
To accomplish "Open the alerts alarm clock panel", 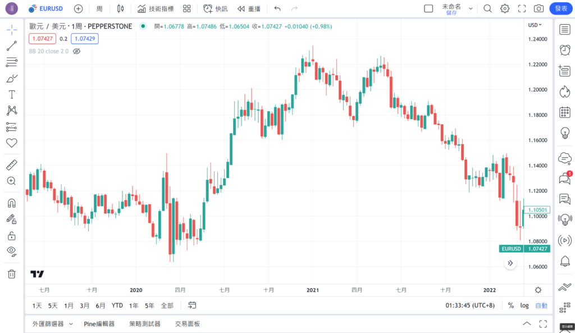I will pyautogui.click(x=564, y=50).
